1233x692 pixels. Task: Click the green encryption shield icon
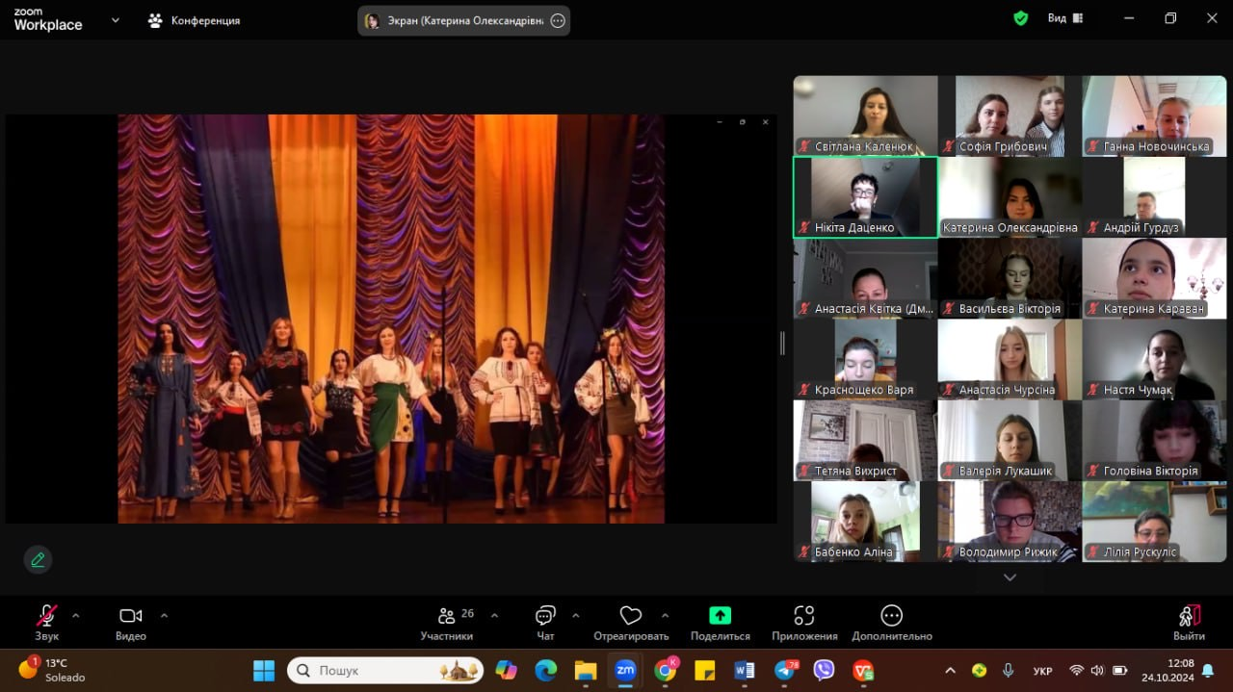1020,18
